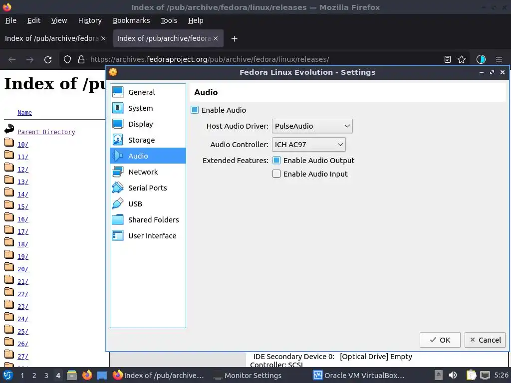Switch to workspace 3 in pager
The width and height of the screenshot is (511, 383).
pyautogui.click(x=46, y=376)
